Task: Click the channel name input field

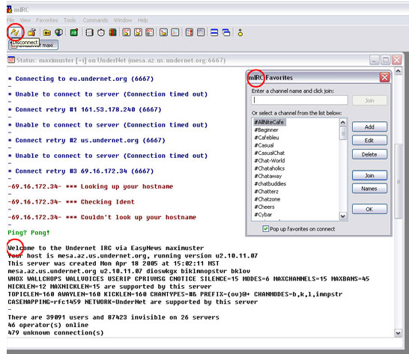Action: pos(300,100)
